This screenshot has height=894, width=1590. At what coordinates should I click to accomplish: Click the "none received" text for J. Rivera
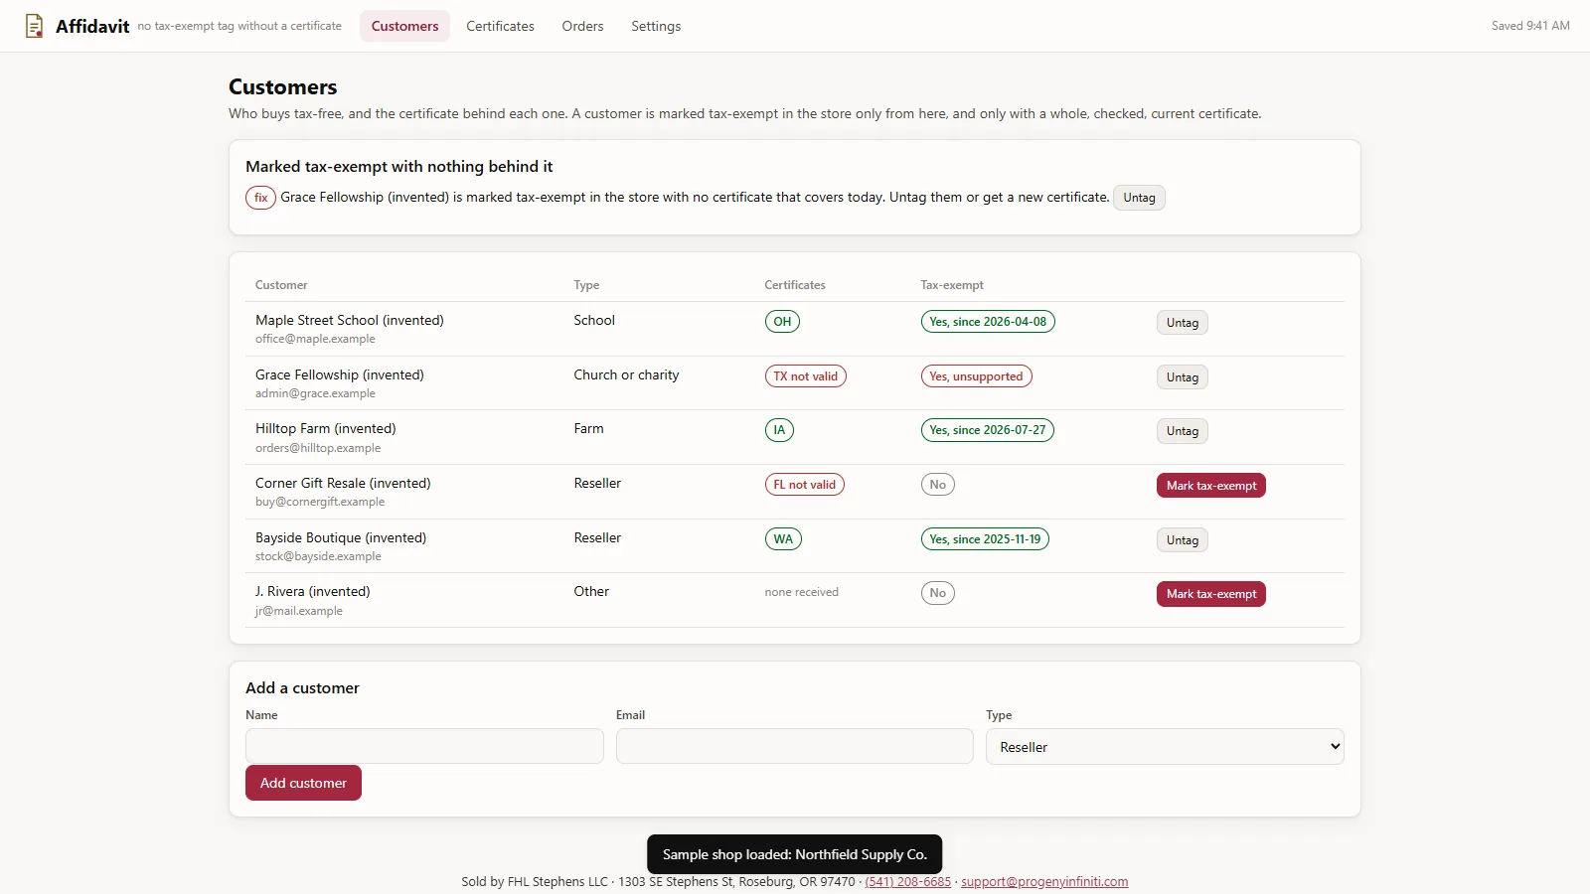pyautogui.click(x=801, y=592)
